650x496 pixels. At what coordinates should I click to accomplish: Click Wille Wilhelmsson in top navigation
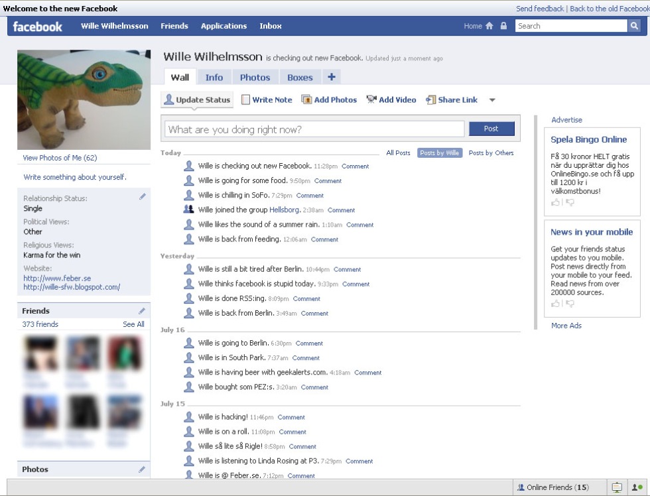[114, 26]
